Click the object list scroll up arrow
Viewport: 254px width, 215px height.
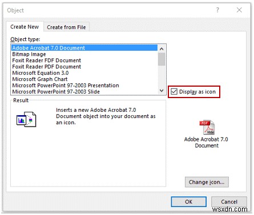pos(162,49)
